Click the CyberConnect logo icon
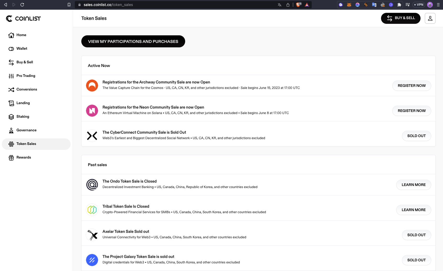Viewport: 443px width, 271px height. tap(92, 136)
